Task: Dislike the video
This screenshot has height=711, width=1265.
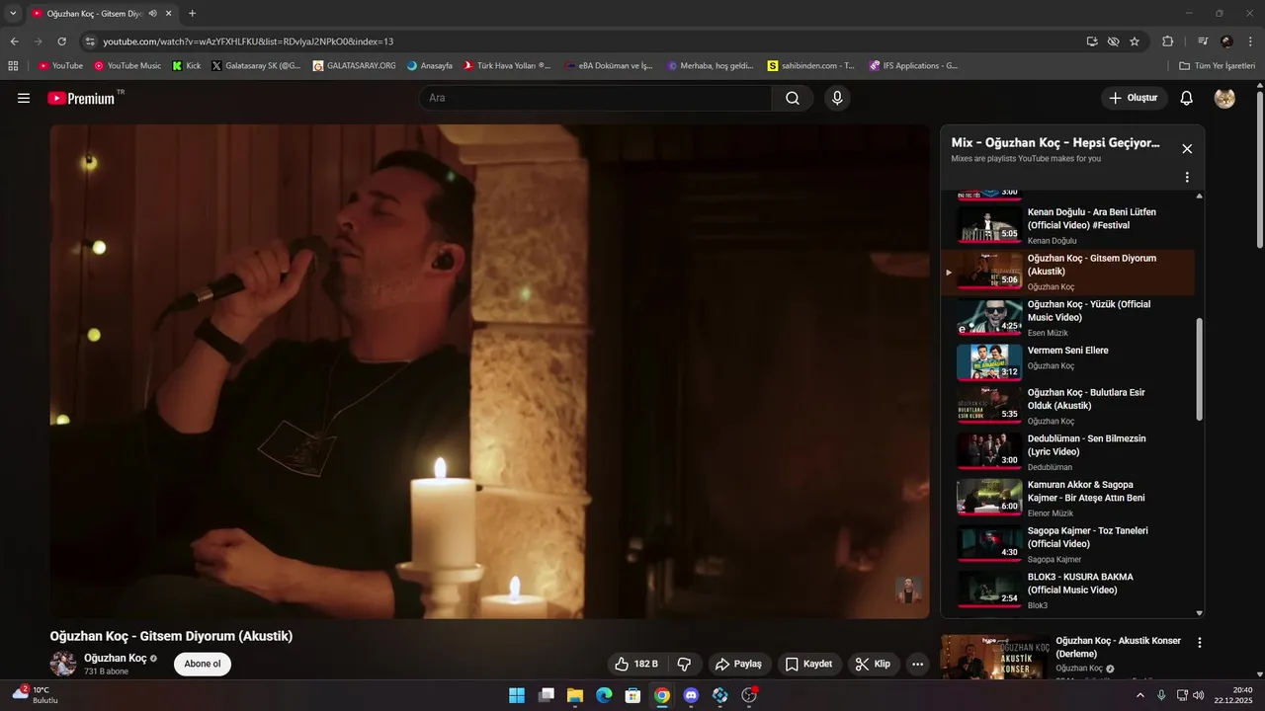Action: (x=684, y=664)
